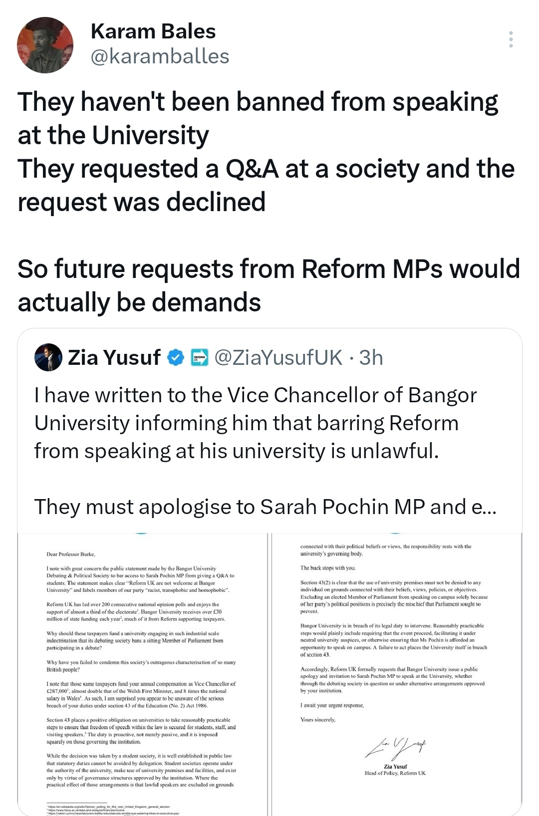
Task: Open the quoted post about Bangor University
Action: 256,423
